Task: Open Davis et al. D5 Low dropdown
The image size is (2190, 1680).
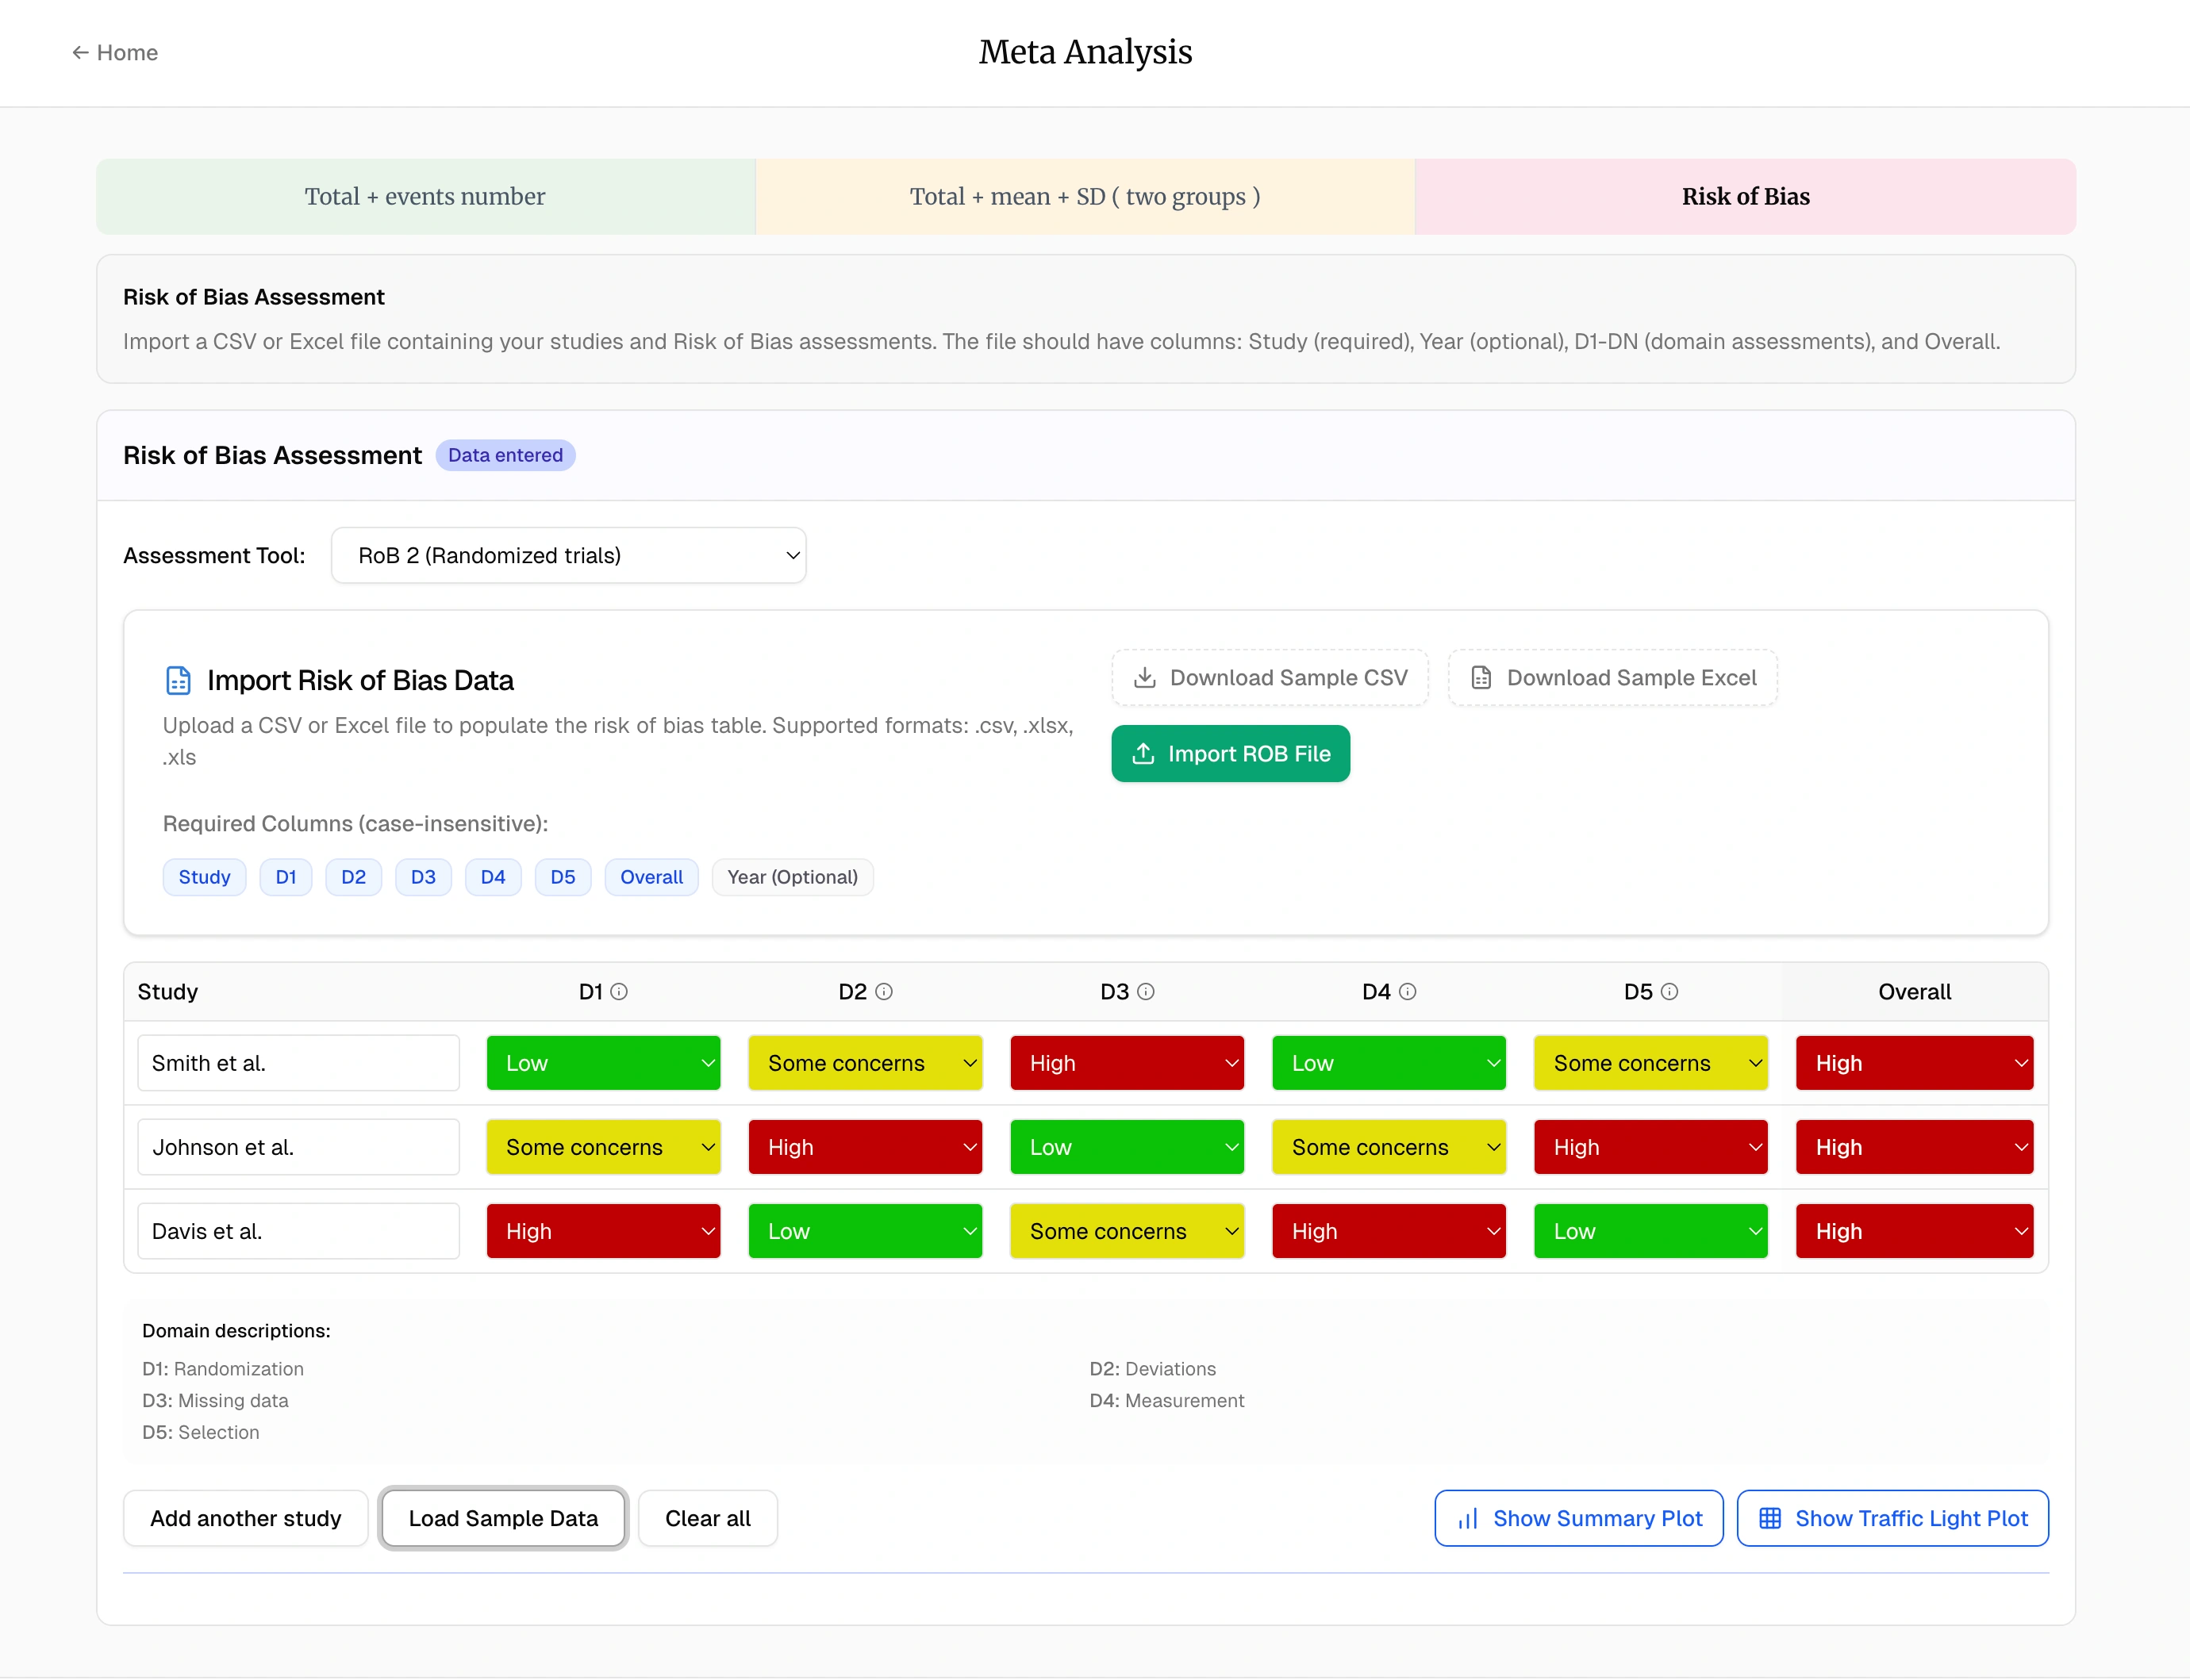Action: [x=1650, y=1231]
